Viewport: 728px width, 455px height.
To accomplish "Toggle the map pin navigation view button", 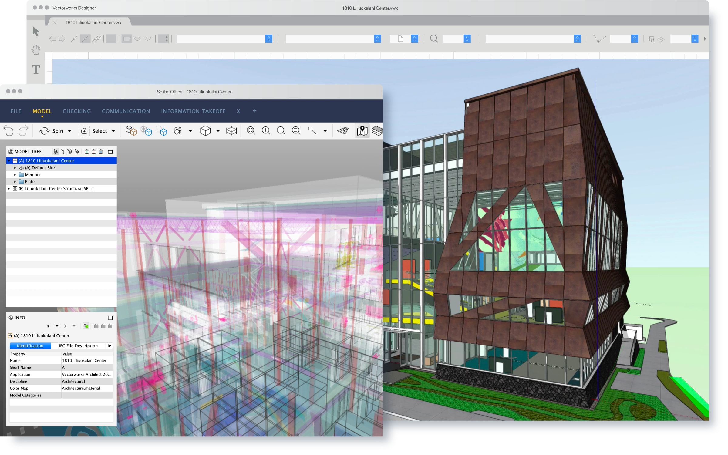I will pyautogui.click(x=362, y=131).
